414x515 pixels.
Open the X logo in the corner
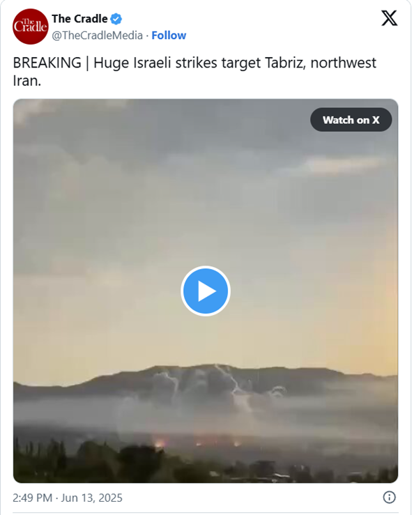click(x=390, y=18)
